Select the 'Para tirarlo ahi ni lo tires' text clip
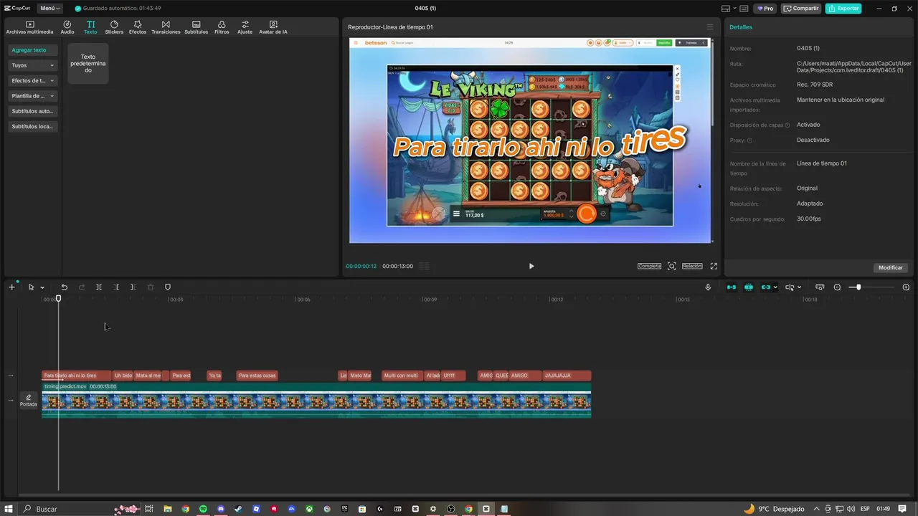 pos(77,376)
